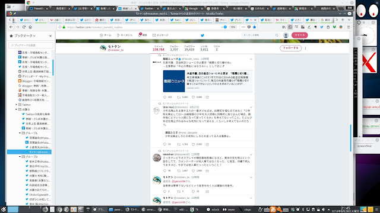Close the bookmarks sidebar
Screen dimensions: 380x213
click(x=50, y=35)
